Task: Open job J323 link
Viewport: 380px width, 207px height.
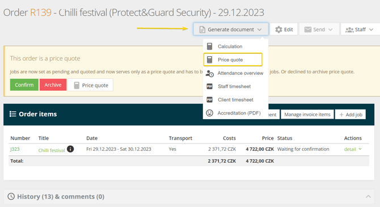Action: [x=15, y=149]
